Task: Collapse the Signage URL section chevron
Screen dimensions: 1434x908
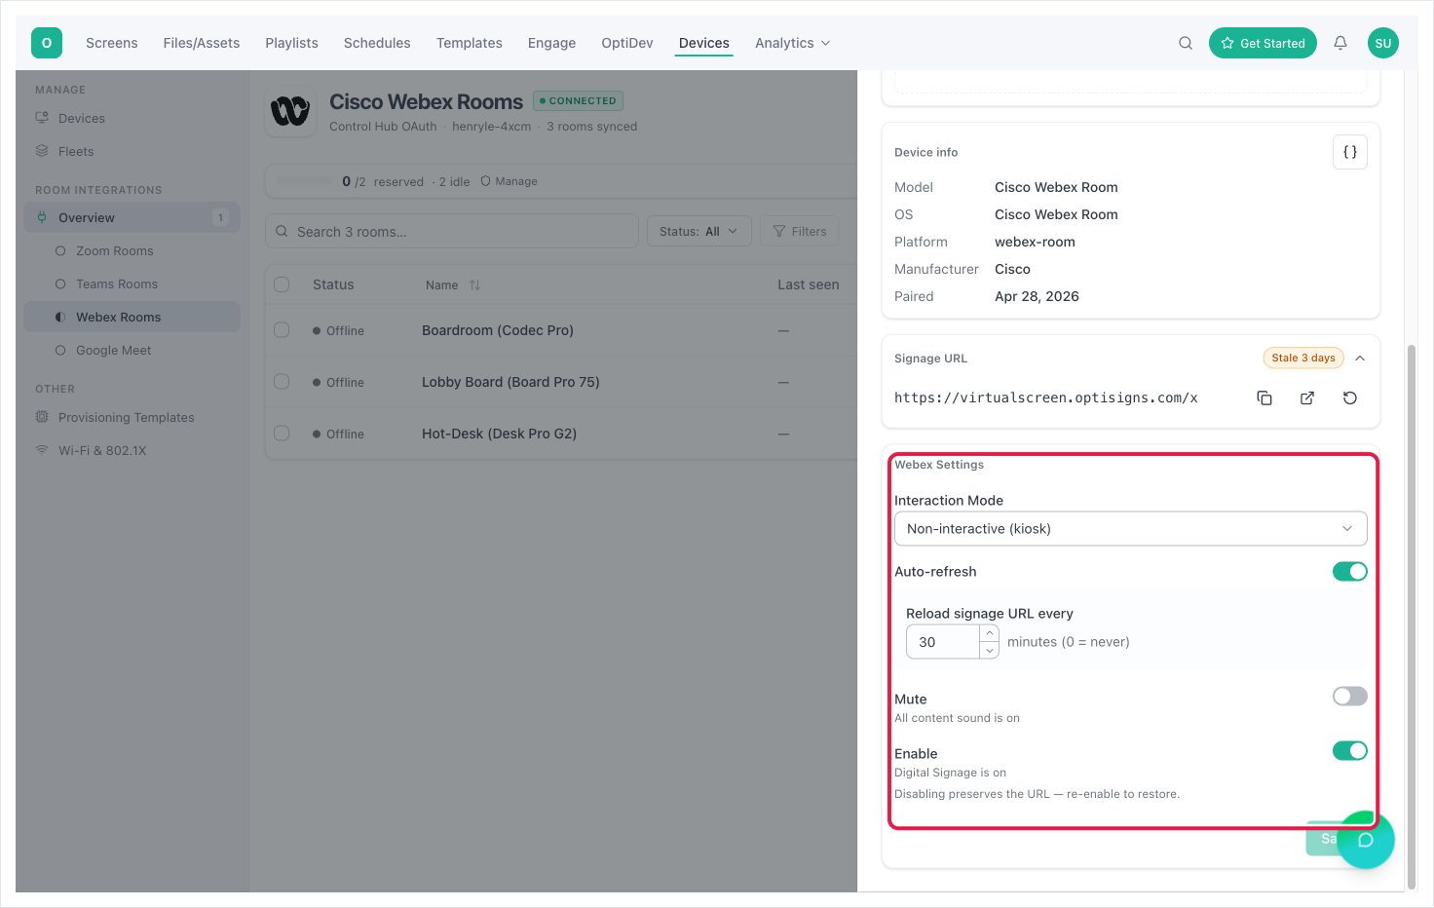Action: click(1360, 358)
